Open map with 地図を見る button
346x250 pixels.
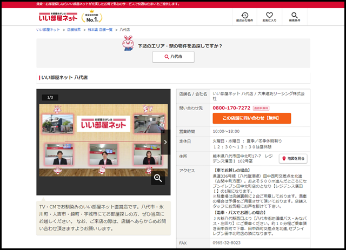(293, 159)
